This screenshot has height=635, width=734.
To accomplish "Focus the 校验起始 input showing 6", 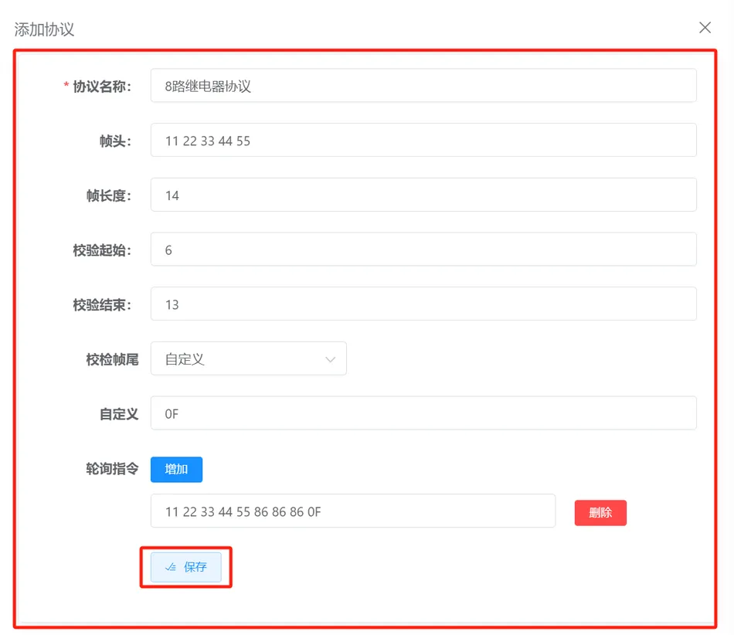I will click(x=425, y=249).
